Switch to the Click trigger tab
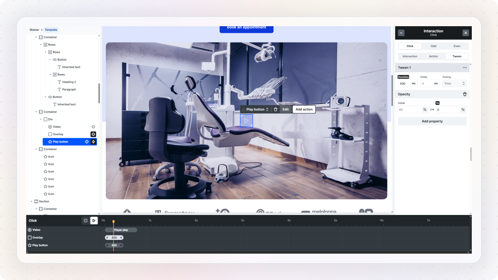 point(410,46)
